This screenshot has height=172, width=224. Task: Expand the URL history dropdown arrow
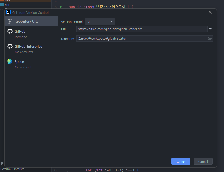click(210, 29)
